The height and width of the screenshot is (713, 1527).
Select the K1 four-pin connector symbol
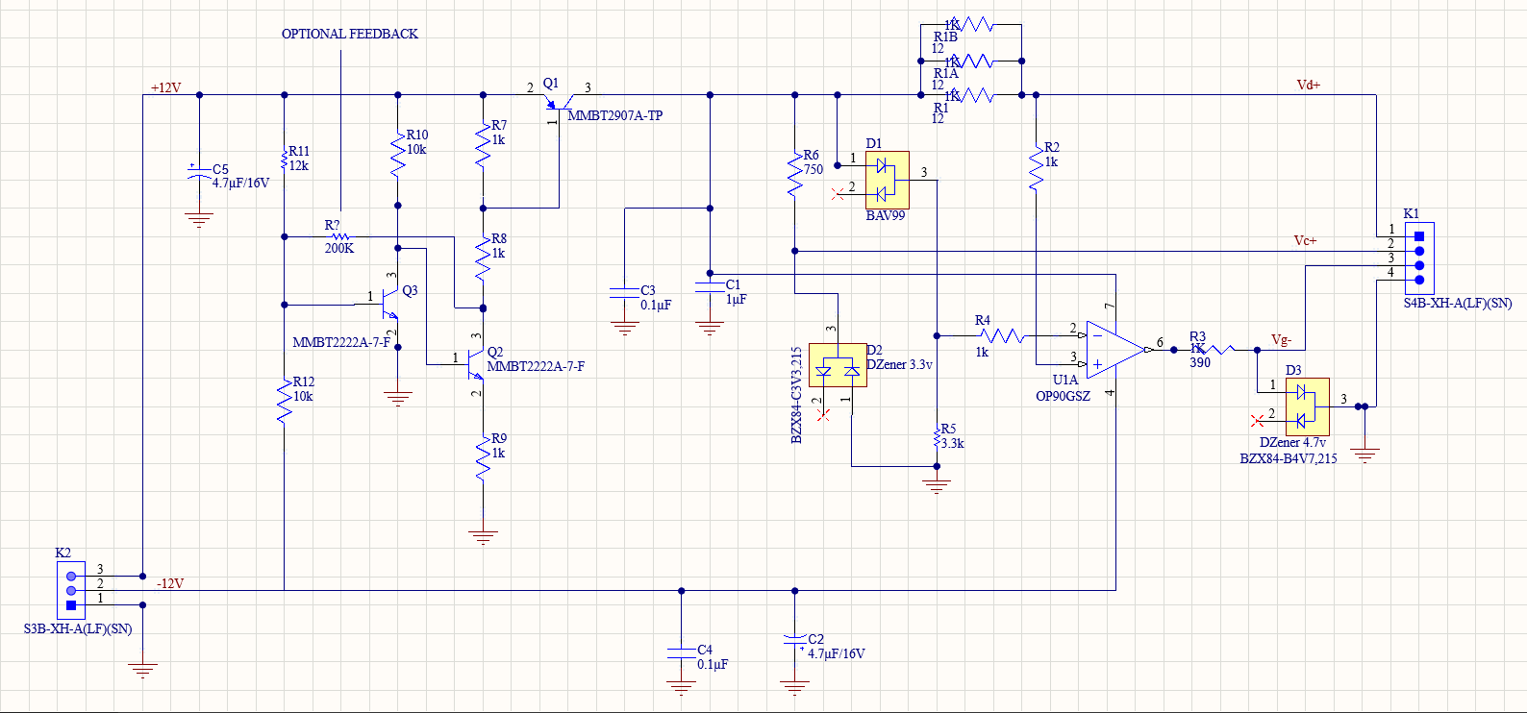click(1419, 258)
